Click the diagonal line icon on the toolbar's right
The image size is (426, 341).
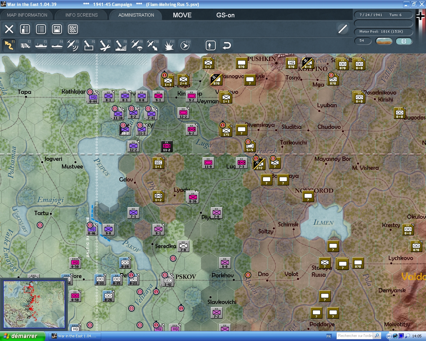click(342, 29)
